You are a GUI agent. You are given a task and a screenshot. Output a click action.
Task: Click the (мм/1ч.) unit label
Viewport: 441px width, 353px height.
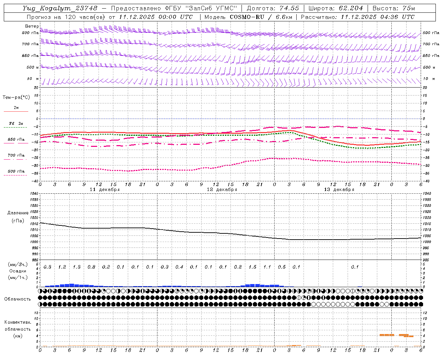tap(18, 278)
